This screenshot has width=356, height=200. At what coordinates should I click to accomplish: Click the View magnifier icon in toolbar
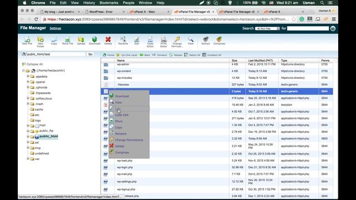pos(190,41)
